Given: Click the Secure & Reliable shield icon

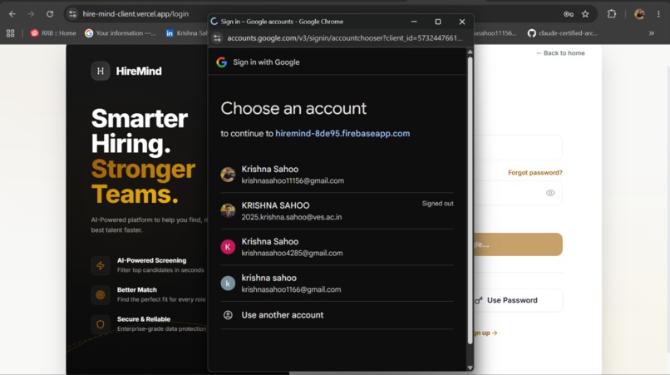Looking at the screenshot, I should point(101,324).
